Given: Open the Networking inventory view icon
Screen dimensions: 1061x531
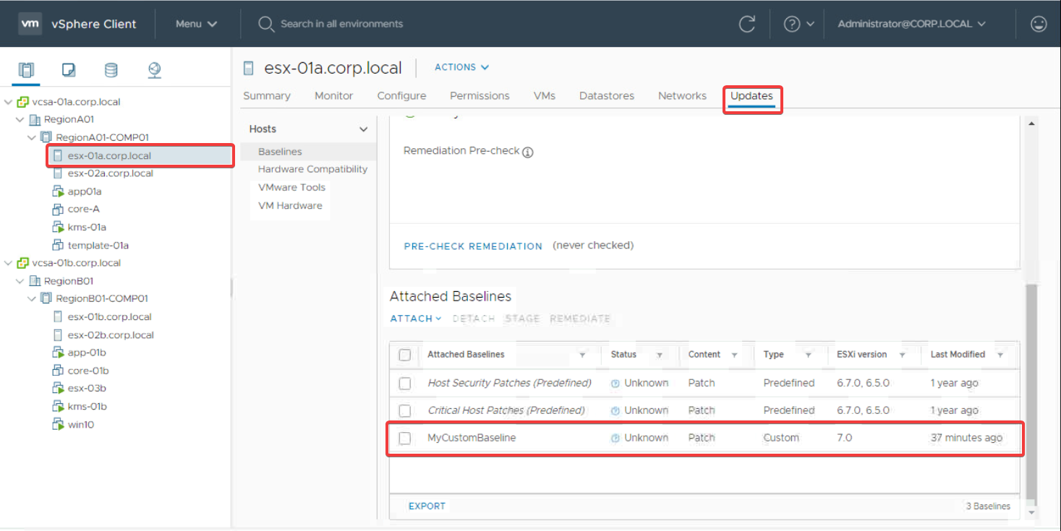Looking at the screenshot, I should click(154, 70).
